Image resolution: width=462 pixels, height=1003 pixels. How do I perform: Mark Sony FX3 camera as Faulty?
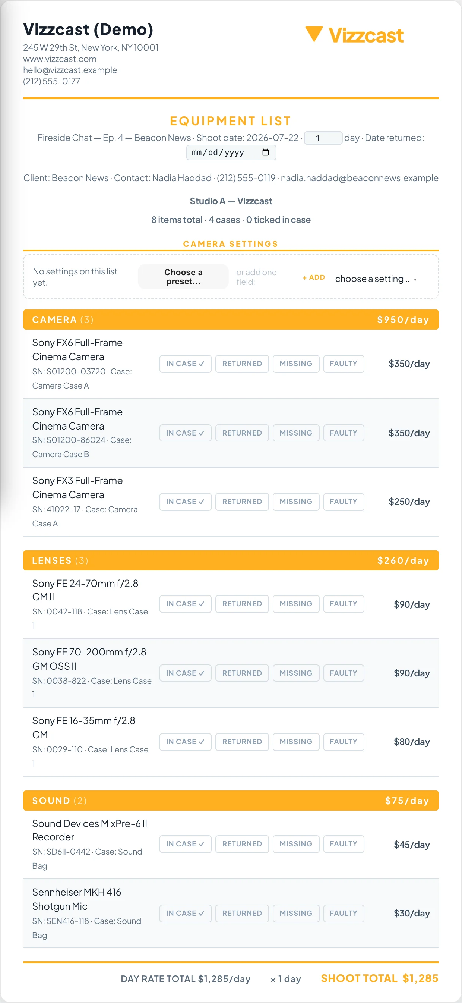[344, 501]
